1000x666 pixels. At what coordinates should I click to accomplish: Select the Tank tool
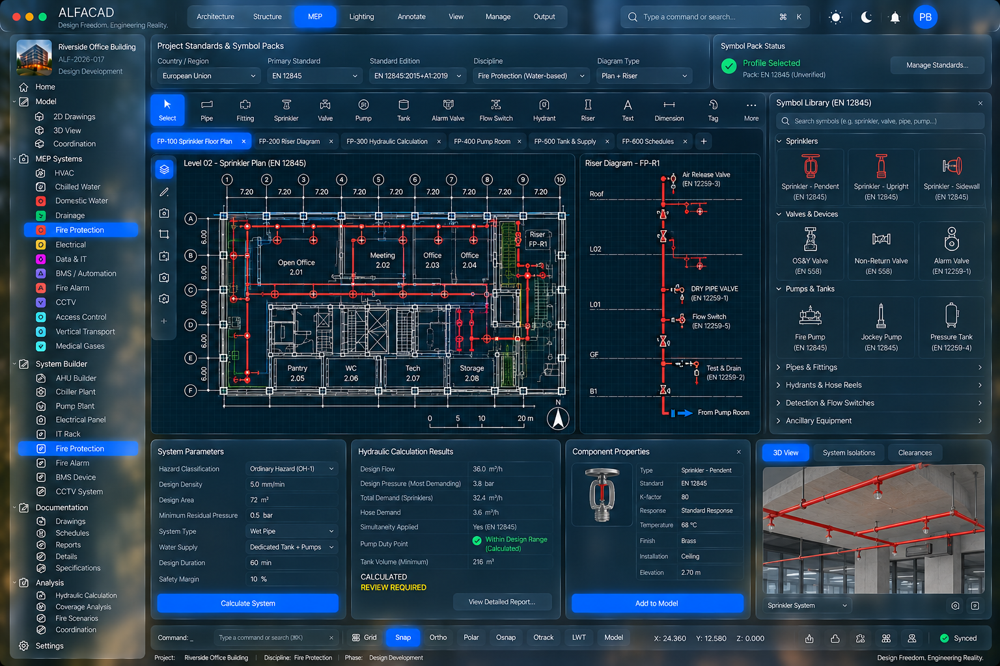404,110
